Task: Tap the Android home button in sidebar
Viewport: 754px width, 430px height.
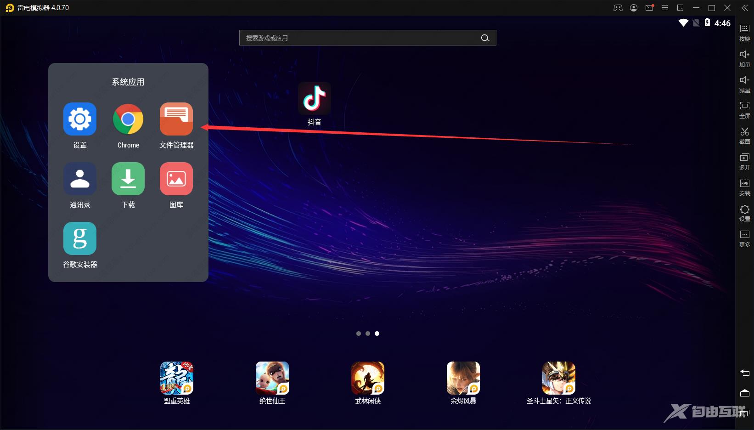Action: (745, 393)
